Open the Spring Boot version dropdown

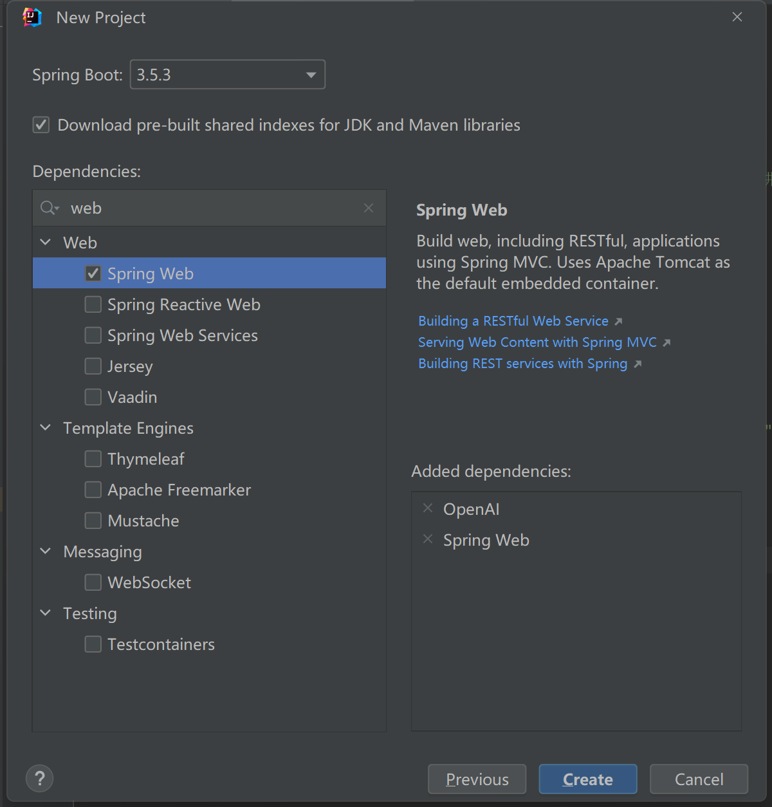coord(228,75)
